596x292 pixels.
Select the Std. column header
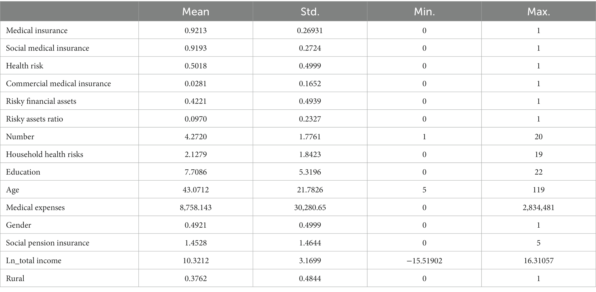(x=310, y=12)
